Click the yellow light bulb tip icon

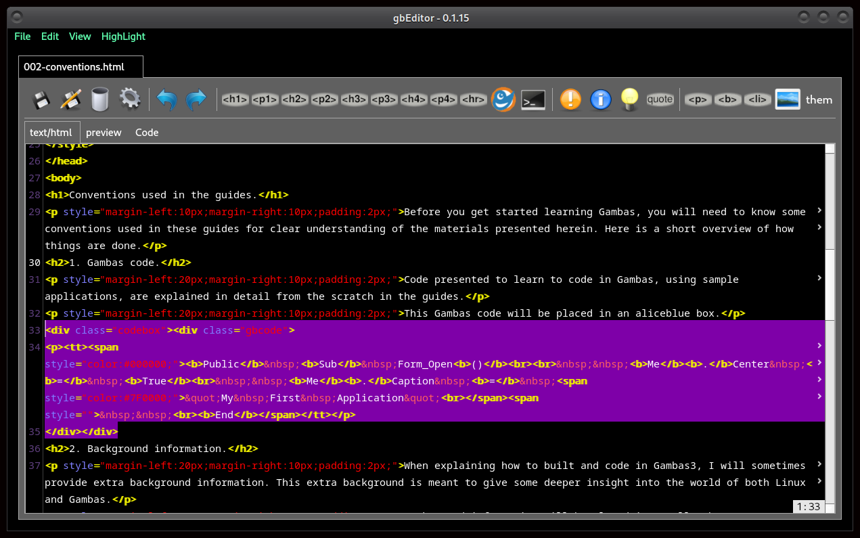[630, 99]
